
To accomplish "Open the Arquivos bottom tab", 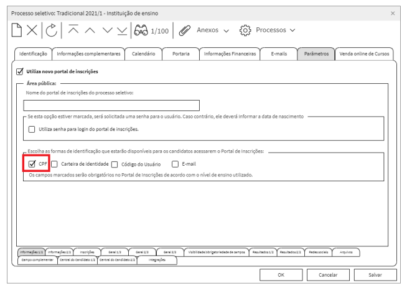I will click(346, 252).
